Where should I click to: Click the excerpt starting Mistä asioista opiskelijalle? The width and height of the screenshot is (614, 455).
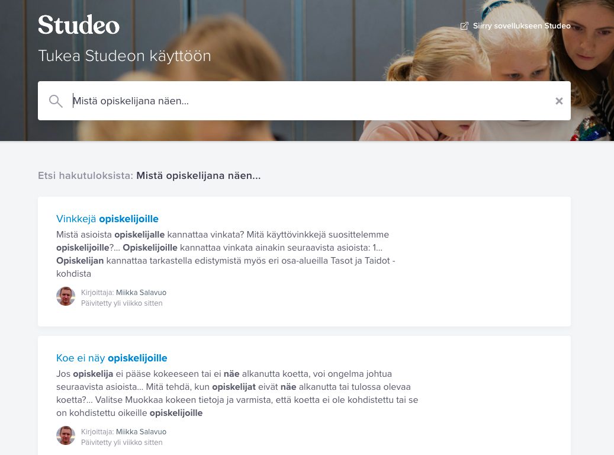(x=226, y=254)
